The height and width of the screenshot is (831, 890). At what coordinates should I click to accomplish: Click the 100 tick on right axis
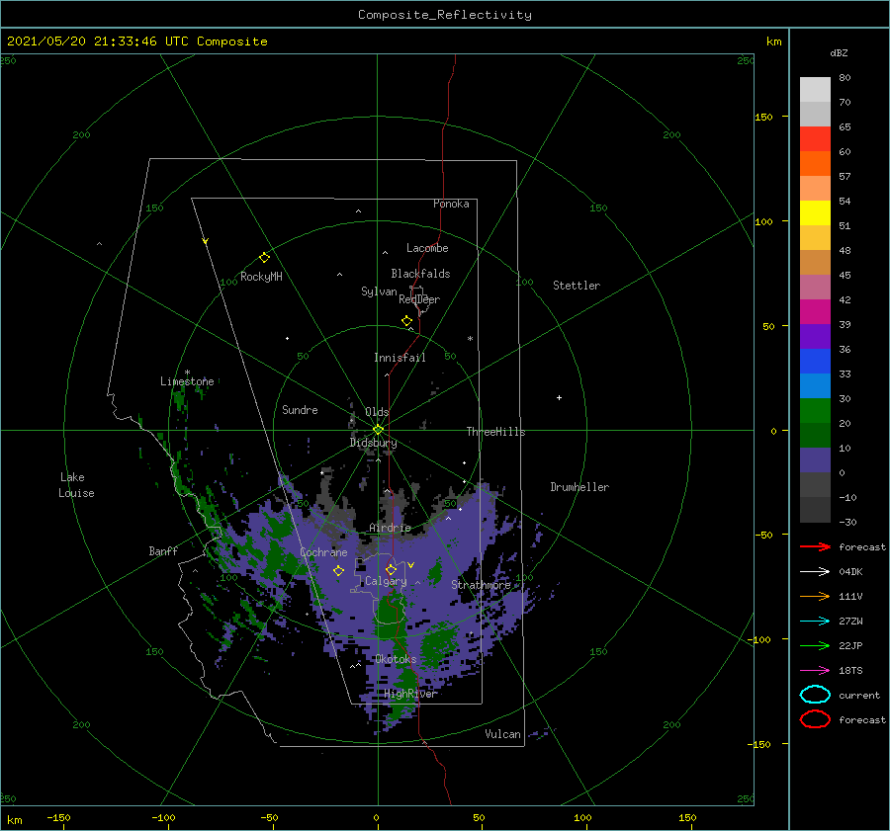763,221
